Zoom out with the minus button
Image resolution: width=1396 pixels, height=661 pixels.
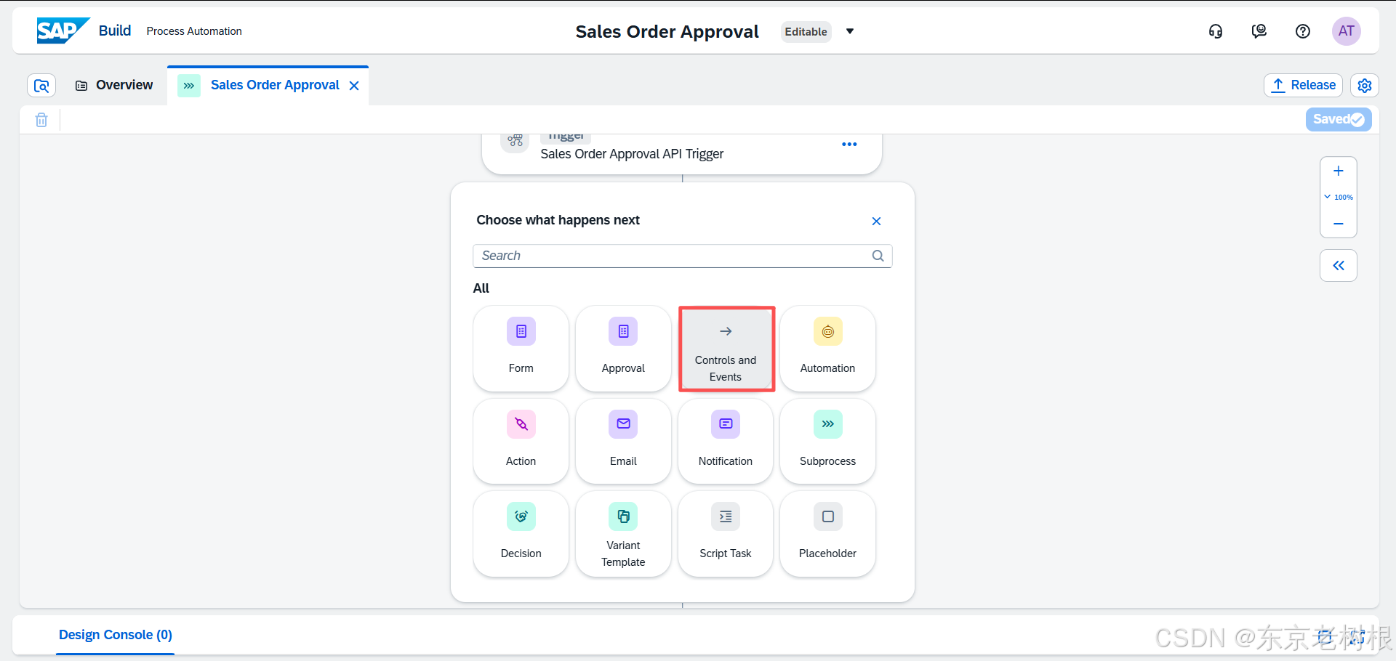tap(1339, 224)
